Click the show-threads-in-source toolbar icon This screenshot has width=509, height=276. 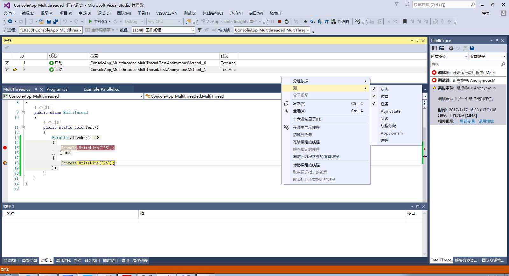[358, 22]
